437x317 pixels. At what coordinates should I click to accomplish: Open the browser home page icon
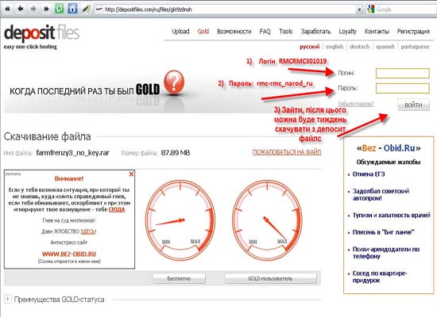[x=72, y=9]
